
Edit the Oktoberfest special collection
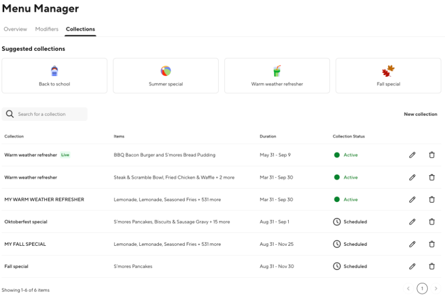pyautogui.click(x=412, y=222)
